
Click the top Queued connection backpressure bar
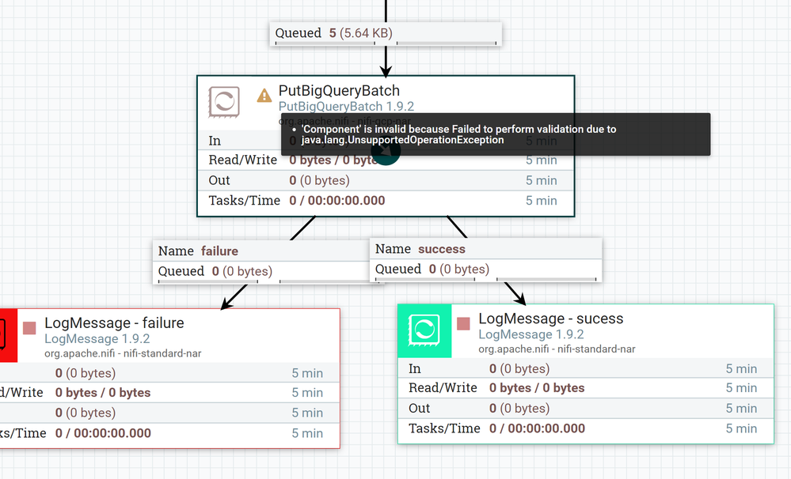pos(386,43)
